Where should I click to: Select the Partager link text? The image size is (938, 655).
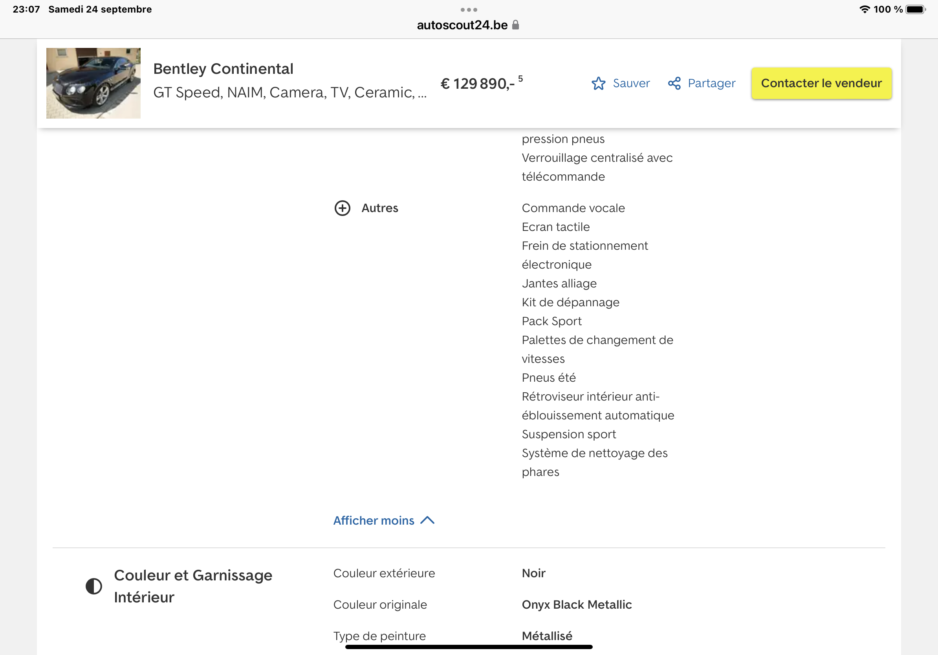pyautogui.click(x=711, y=83)
